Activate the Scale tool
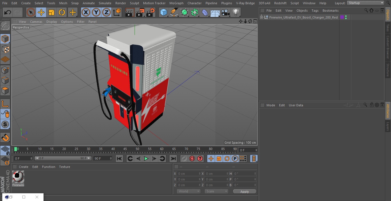 [52, 12]
